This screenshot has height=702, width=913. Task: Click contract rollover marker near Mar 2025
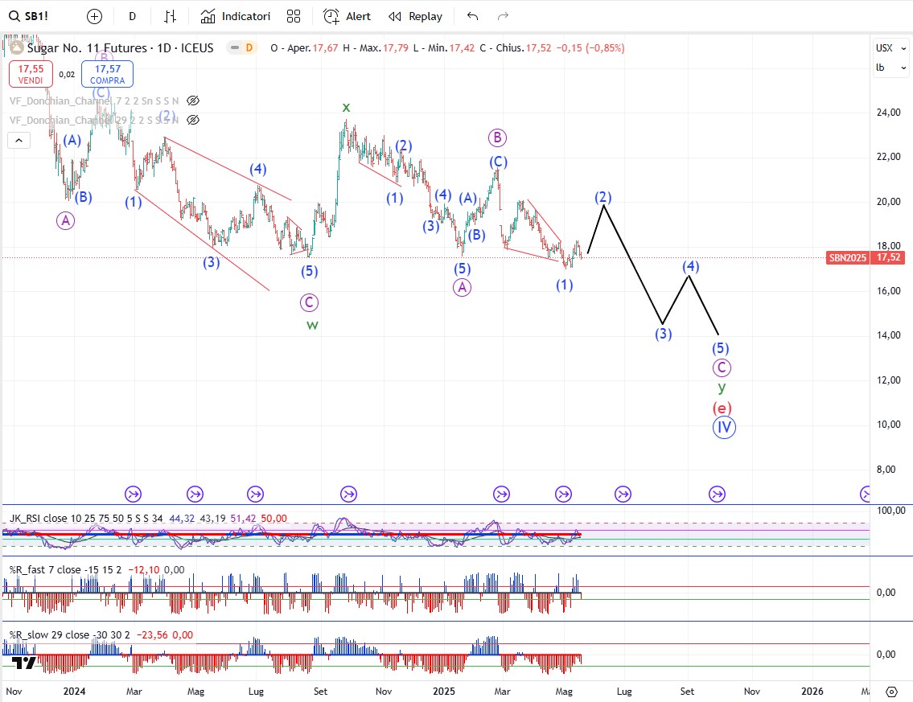[502, 495]
